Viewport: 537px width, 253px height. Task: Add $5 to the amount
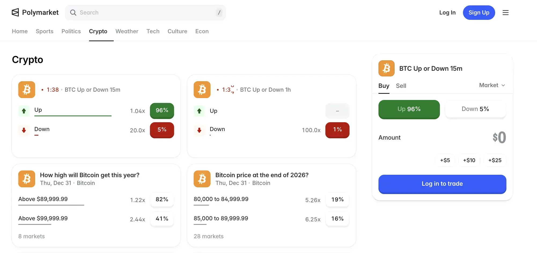coord(445,160)
